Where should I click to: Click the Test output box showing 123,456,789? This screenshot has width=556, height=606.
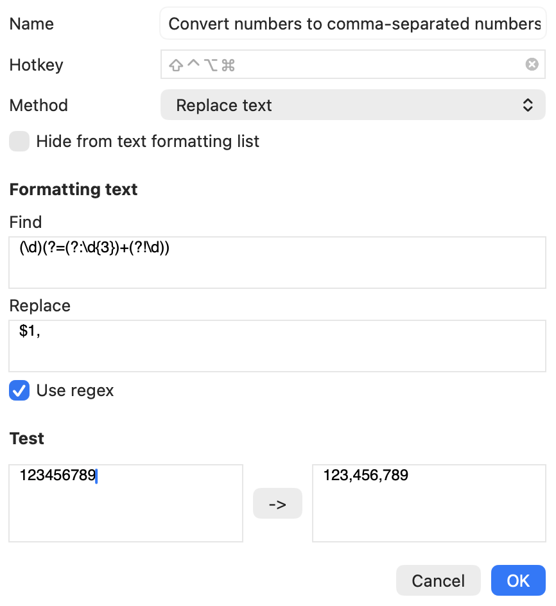[429, 503]
